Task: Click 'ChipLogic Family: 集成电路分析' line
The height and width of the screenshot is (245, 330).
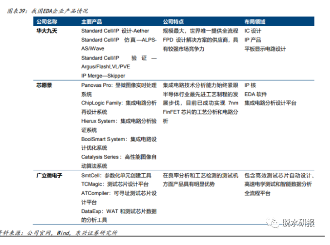Action: pyautogui.click(x=119, y=103)
